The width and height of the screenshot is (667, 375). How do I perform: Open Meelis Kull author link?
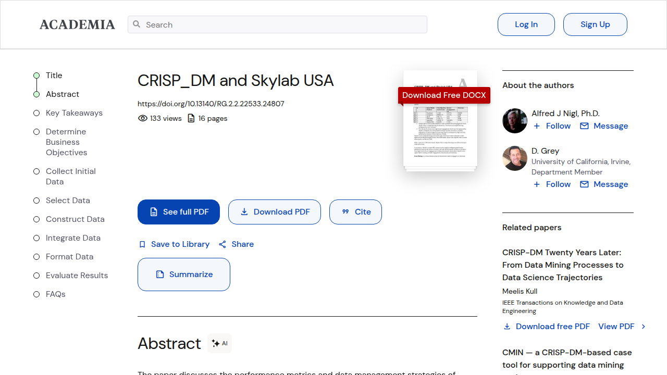coord(520,291)
